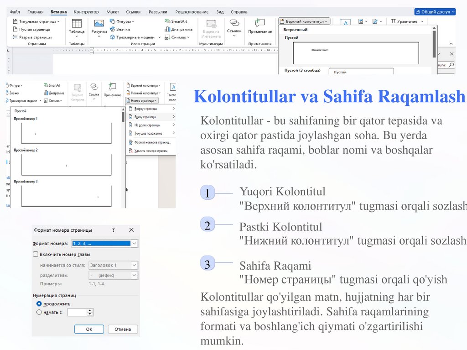The width and height of the screenshot is (467, 350).
Task: Check the Включить номер главы checkbox
Action: coord(36,254)
